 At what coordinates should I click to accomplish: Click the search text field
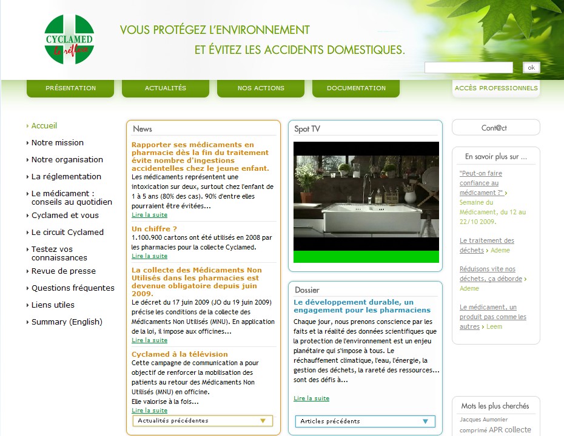[468, 67]
